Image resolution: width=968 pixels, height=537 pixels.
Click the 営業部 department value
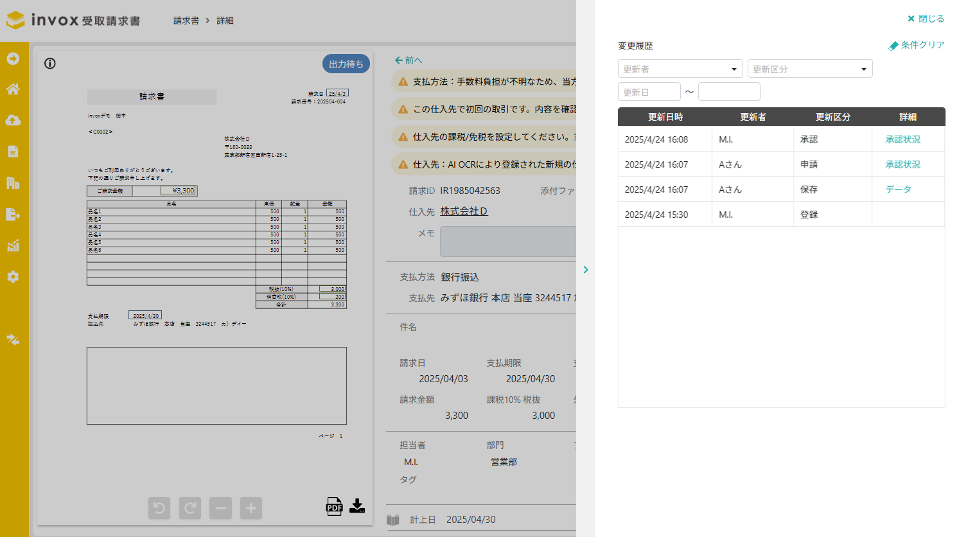[x=504, y=462]
